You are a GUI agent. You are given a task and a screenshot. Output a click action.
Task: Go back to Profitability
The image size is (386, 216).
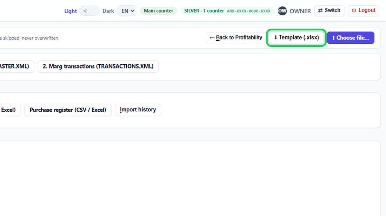[x=235, y=37]
